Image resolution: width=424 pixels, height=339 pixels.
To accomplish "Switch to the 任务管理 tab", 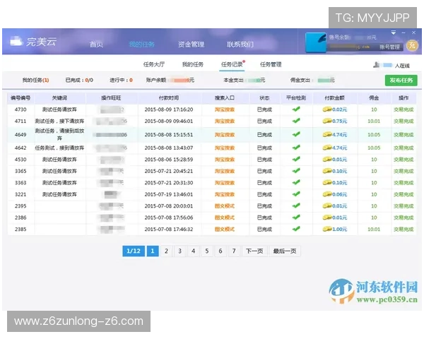I will click(271, 64).
